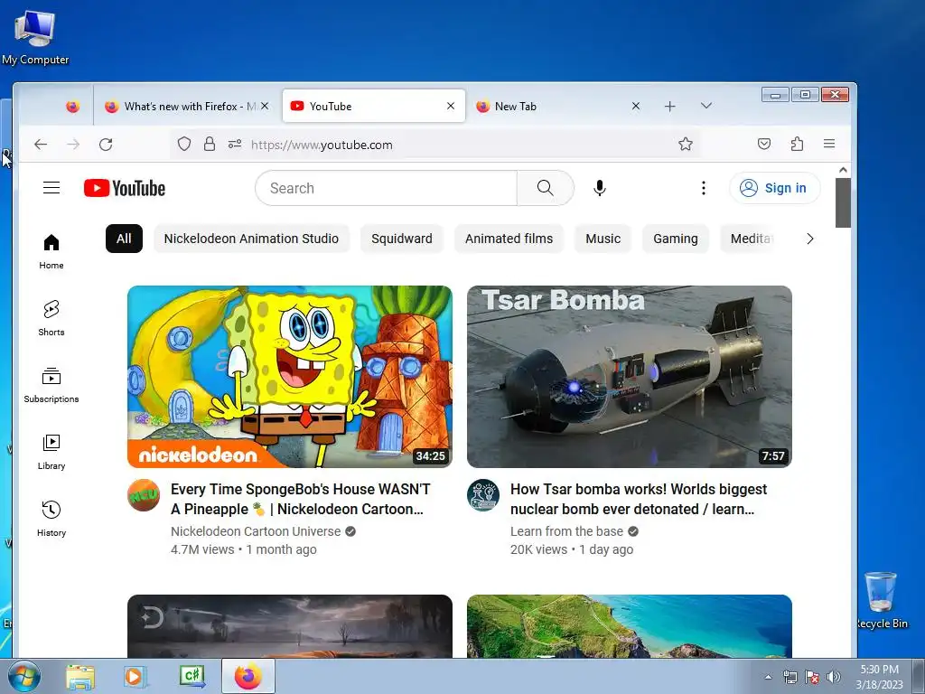Screen dimensions: 925x694
Task: Click the Firefox forward arrow button
Action: [x=73, y=145]
